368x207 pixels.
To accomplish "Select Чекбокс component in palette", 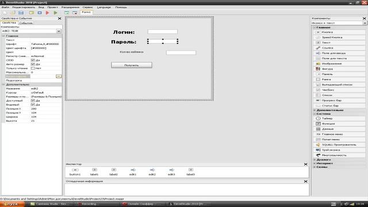I will click(x=339, y=90).
